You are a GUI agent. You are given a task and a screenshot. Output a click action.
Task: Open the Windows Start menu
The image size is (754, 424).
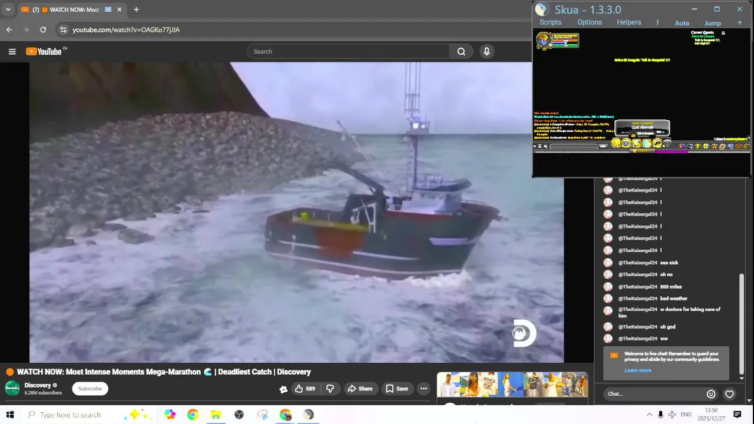(9, 415)
